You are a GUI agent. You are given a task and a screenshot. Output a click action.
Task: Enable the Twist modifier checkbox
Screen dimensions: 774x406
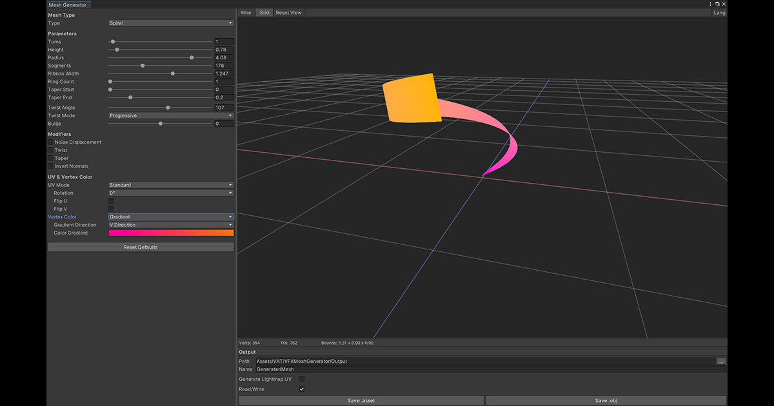pos(50,150)
